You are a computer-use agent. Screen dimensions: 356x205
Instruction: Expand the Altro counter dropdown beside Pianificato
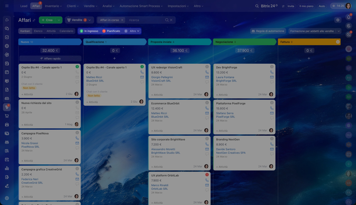[x=132, y=31]
